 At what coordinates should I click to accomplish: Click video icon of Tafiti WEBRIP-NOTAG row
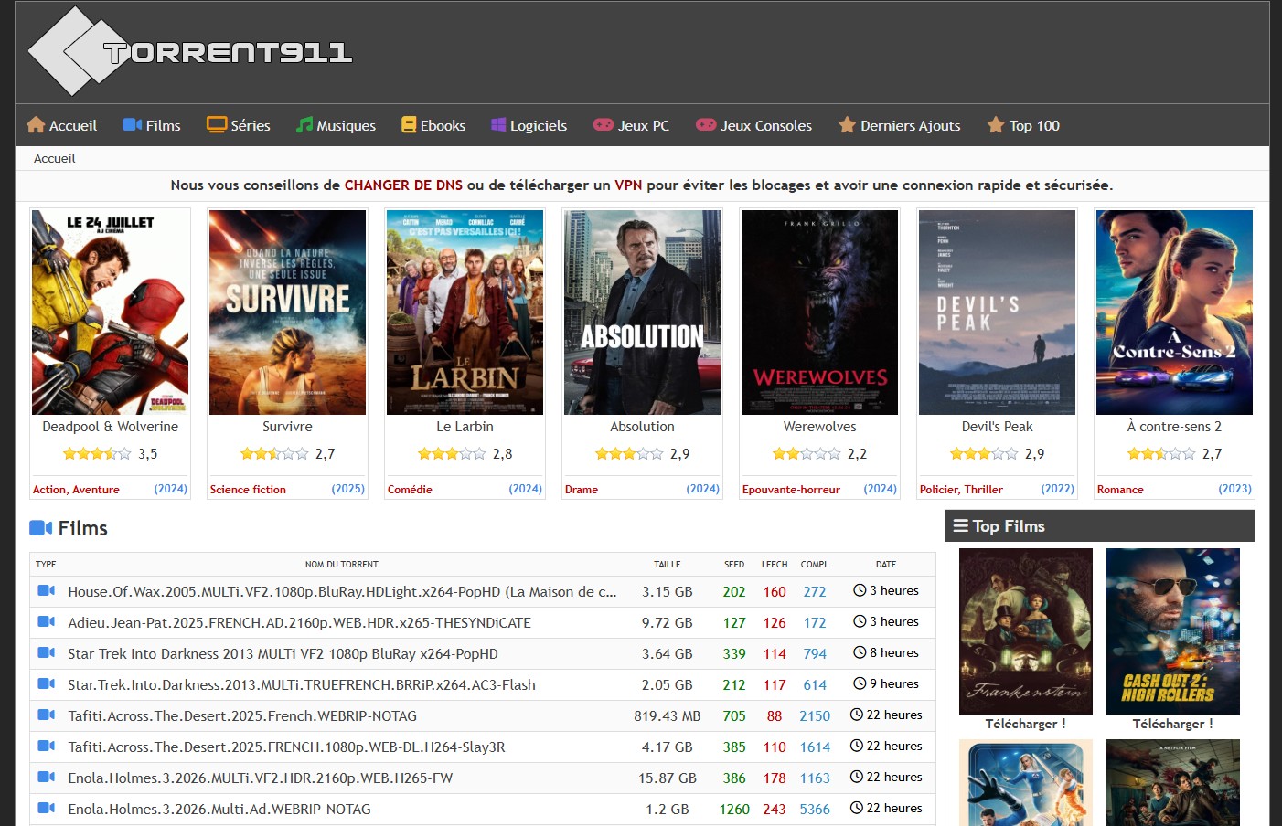click(x=47, y=715)
